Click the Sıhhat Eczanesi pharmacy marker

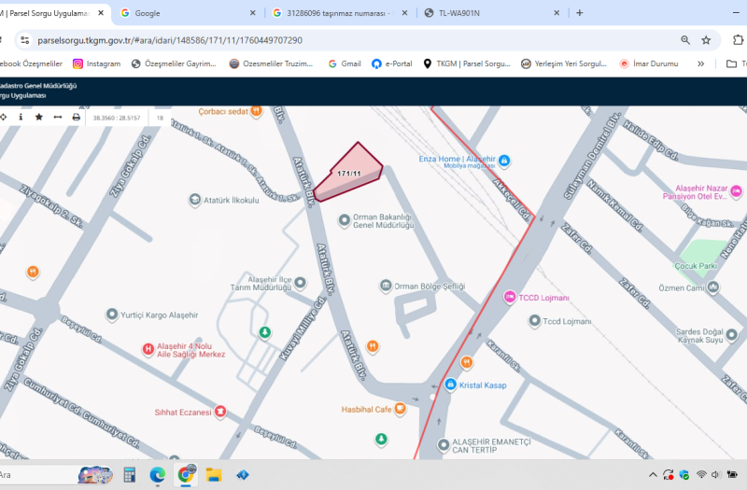coord(220,412)
